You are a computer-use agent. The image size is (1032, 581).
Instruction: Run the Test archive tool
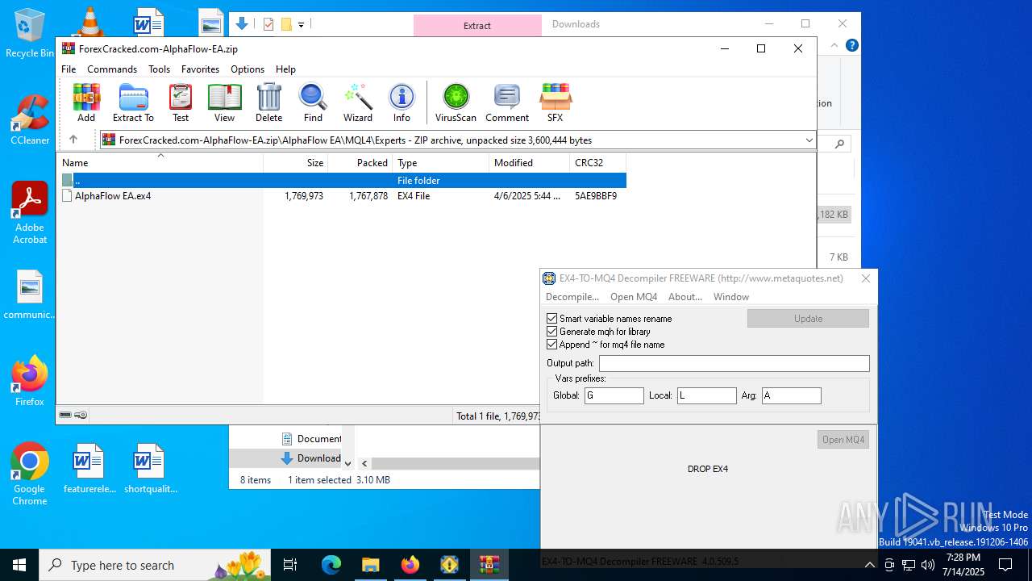click(x=181, y=102)
